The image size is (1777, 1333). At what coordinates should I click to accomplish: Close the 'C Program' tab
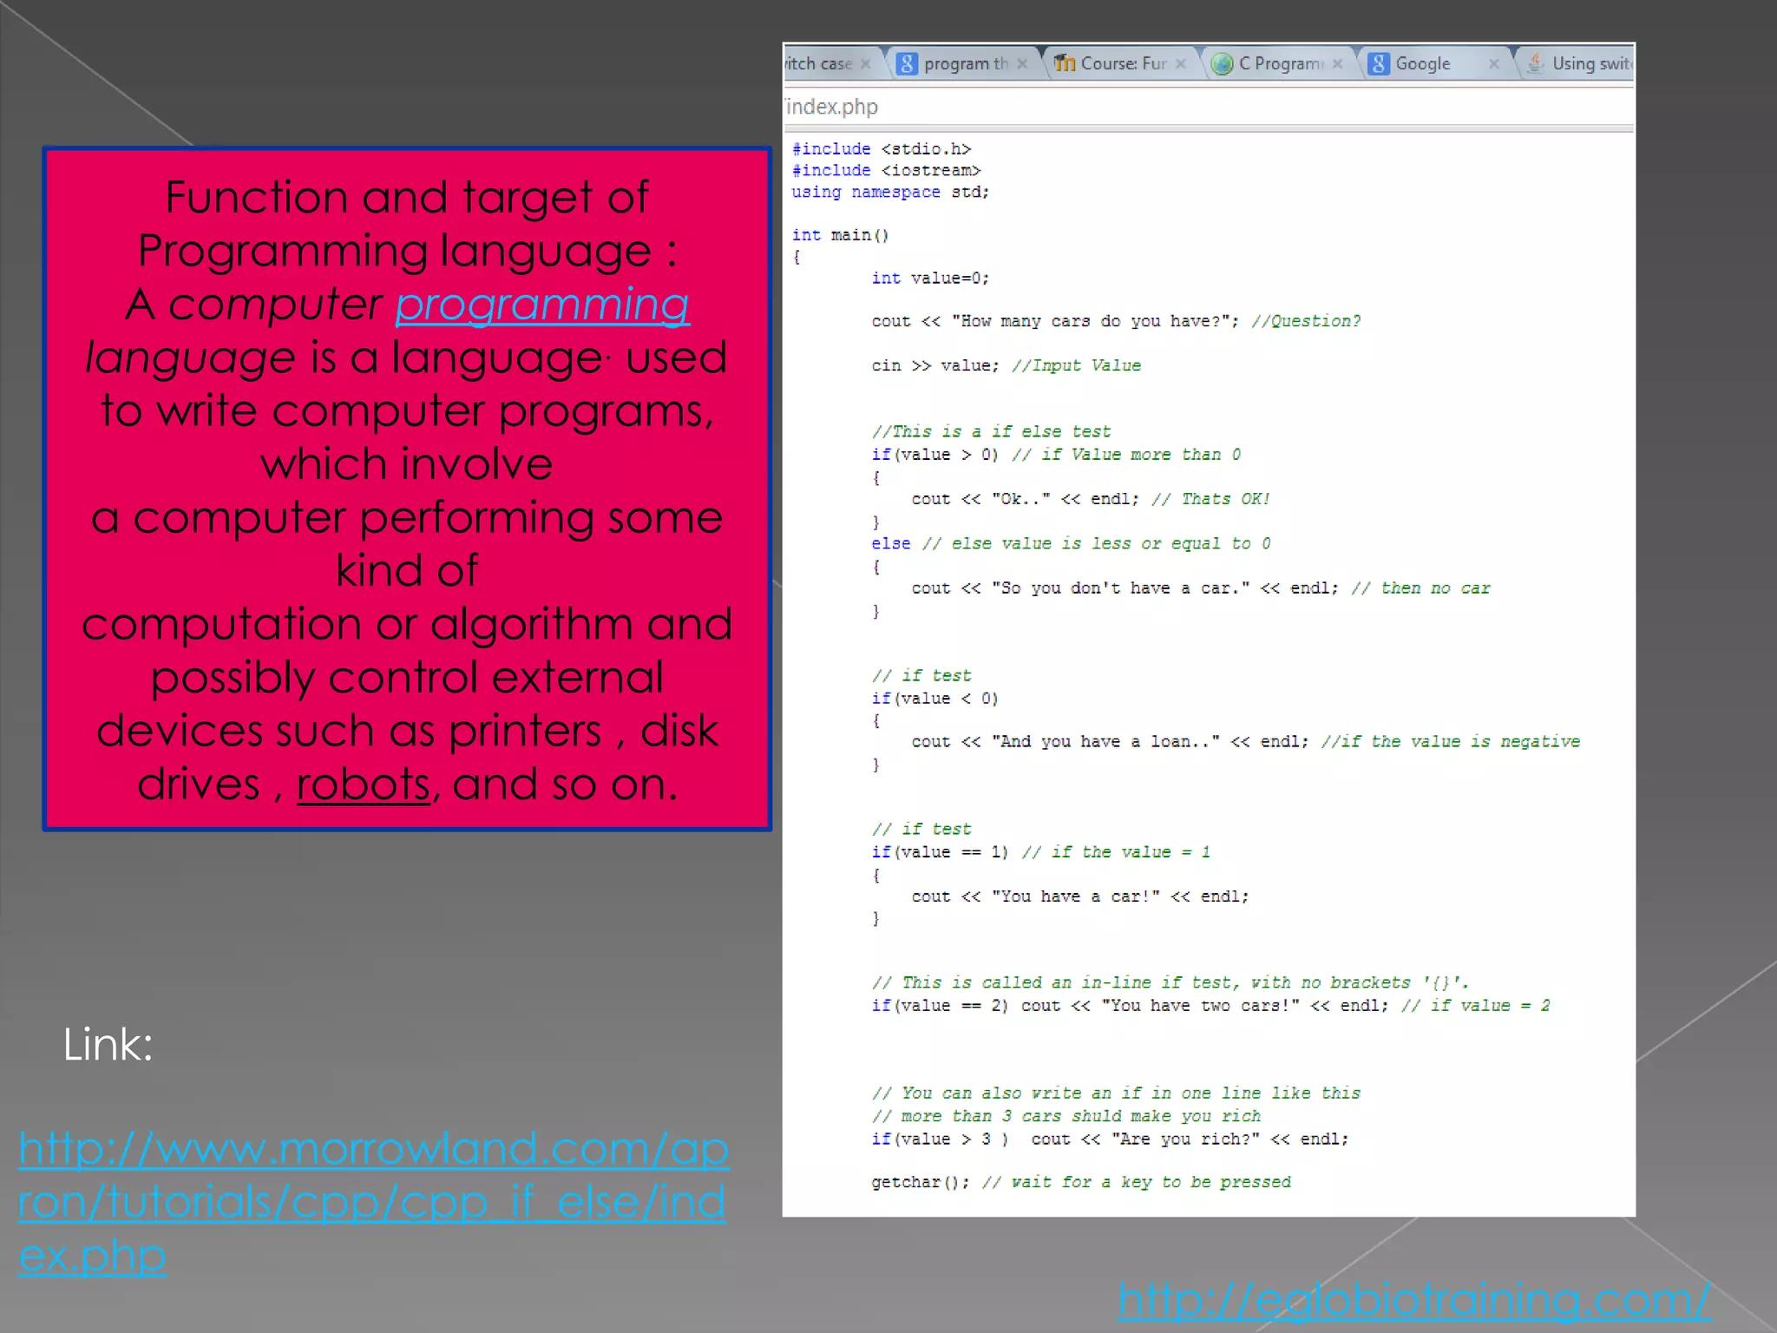[x=1337, y=63]
